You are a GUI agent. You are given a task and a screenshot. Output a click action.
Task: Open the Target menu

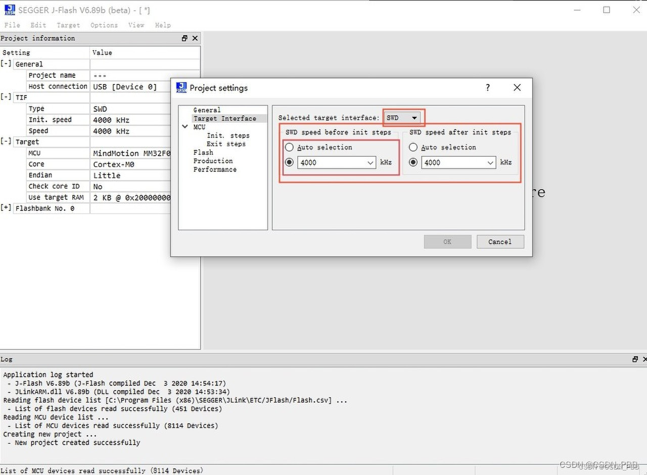[x=68, y=25]
